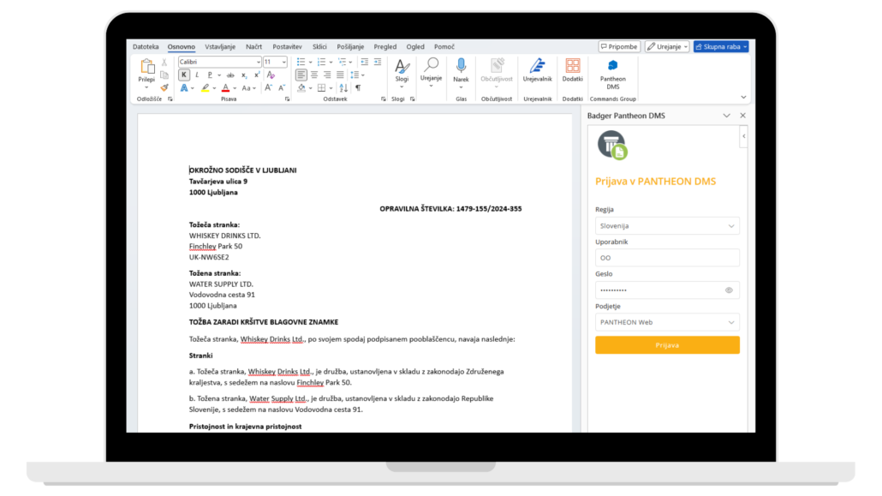Launch the Pantheon DMS add-in
The image size is (882, 496).
click(612, 75)
